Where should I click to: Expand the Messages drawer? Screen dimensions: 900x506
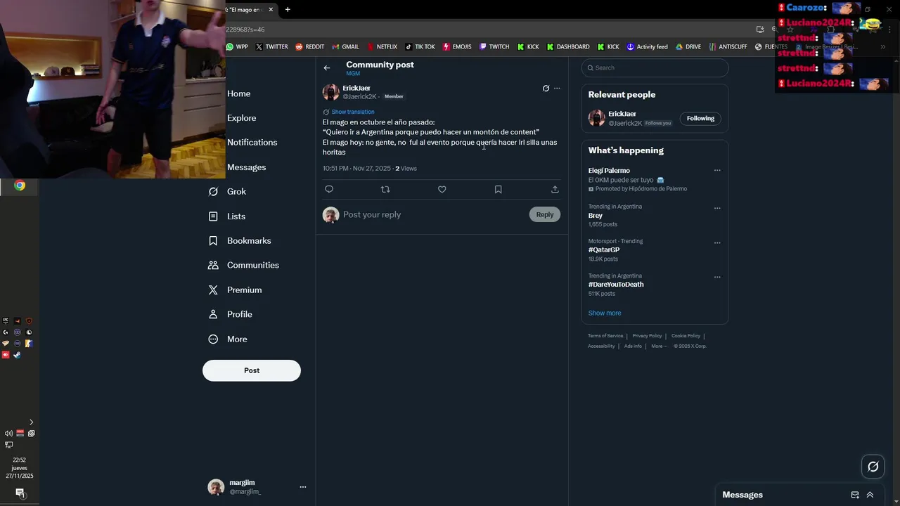[x=870, y=495]
